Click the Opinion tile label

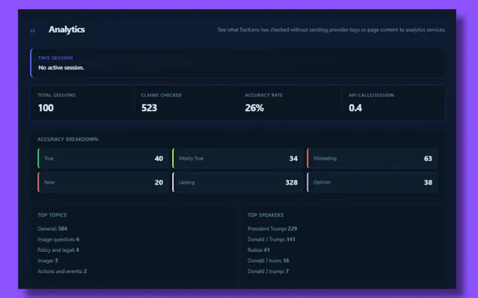point(322,182)
